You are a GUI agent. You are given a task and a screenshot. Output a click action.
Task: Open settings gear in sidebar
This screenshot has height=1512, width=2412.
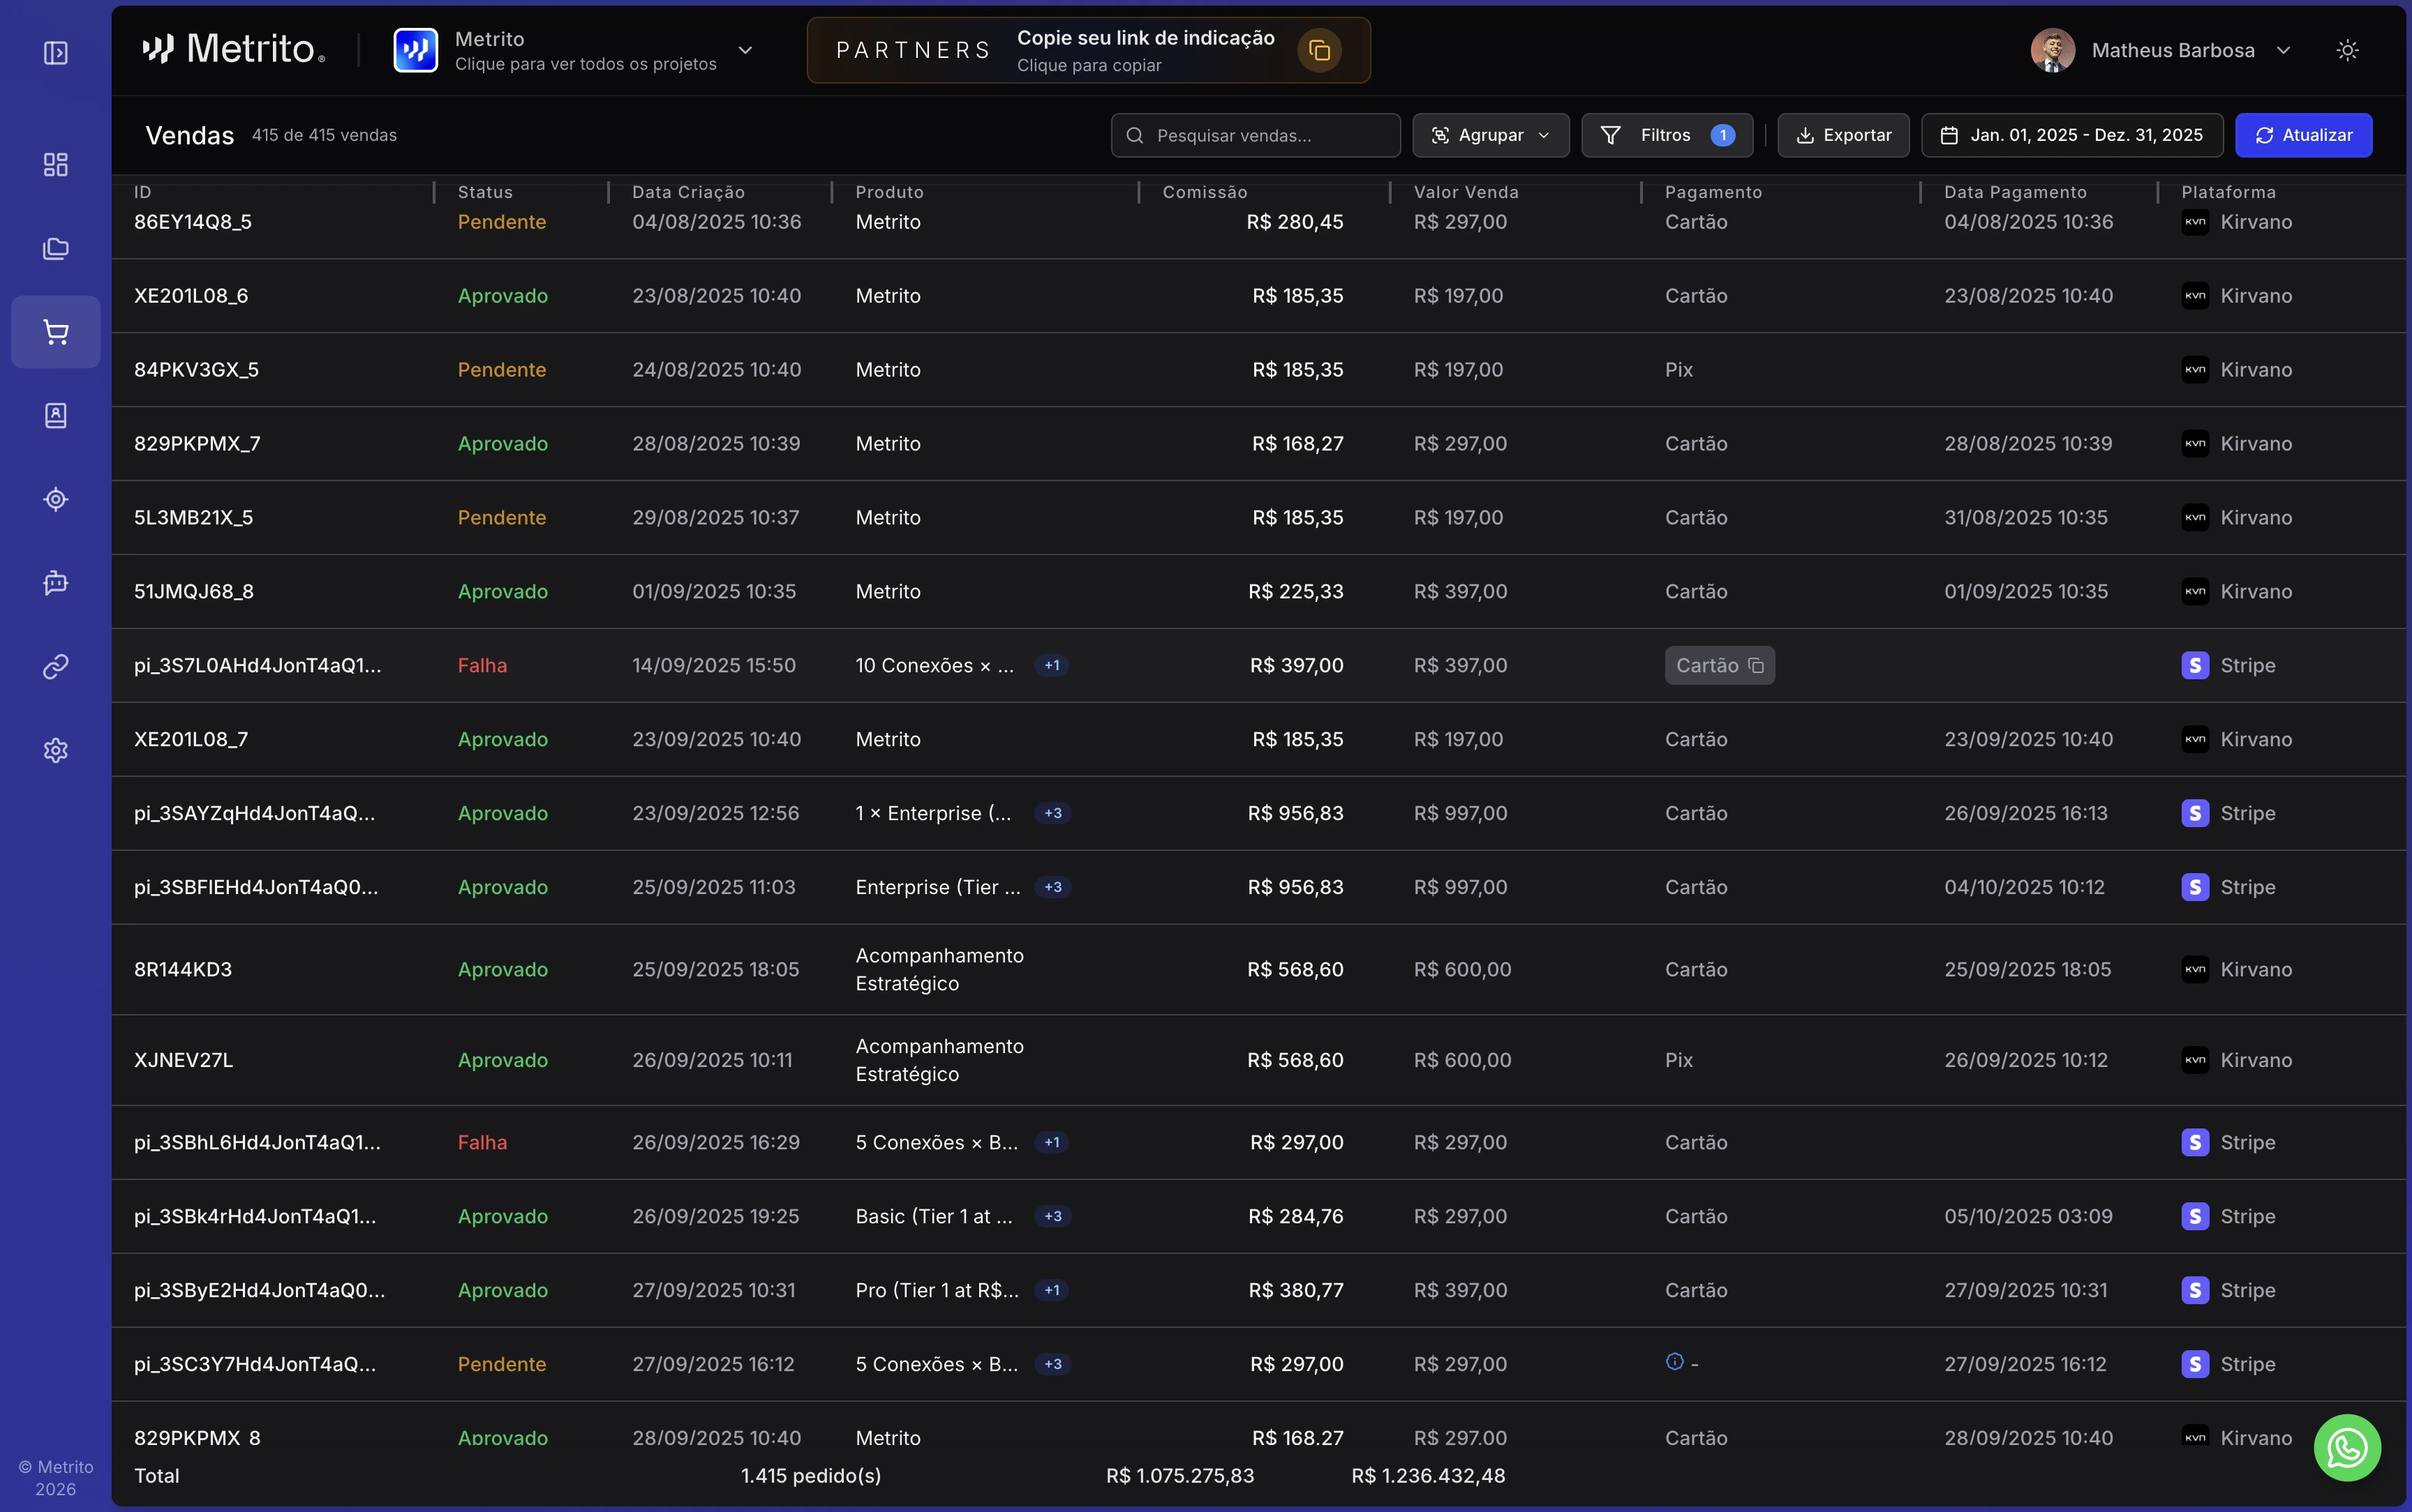[56, 750]
